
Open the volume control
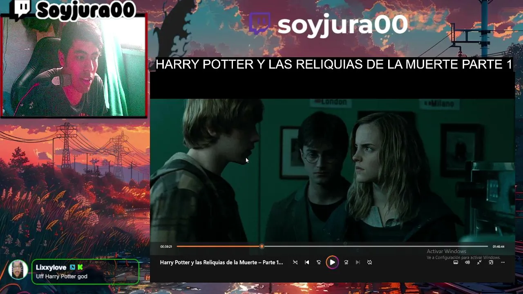(x=467, y=262)
